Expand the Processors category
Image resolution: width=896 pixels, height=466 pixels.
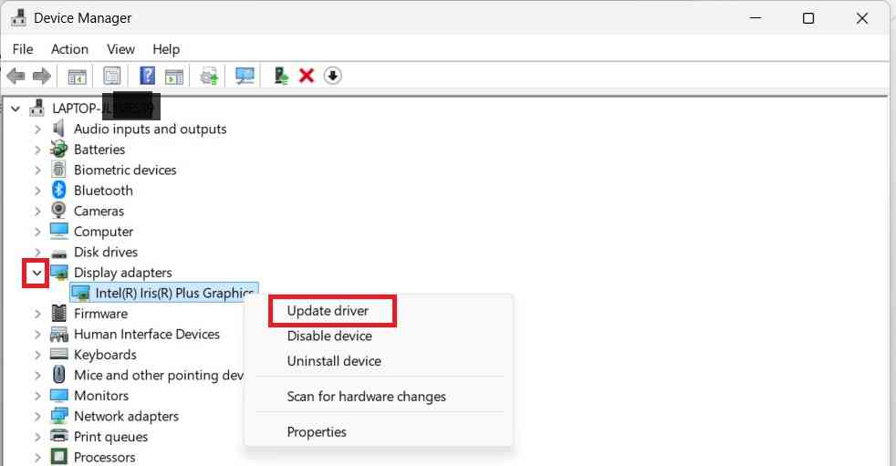37,458
